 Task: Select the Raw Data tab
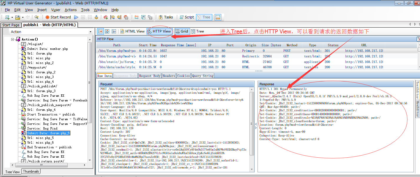click(104, 76)
